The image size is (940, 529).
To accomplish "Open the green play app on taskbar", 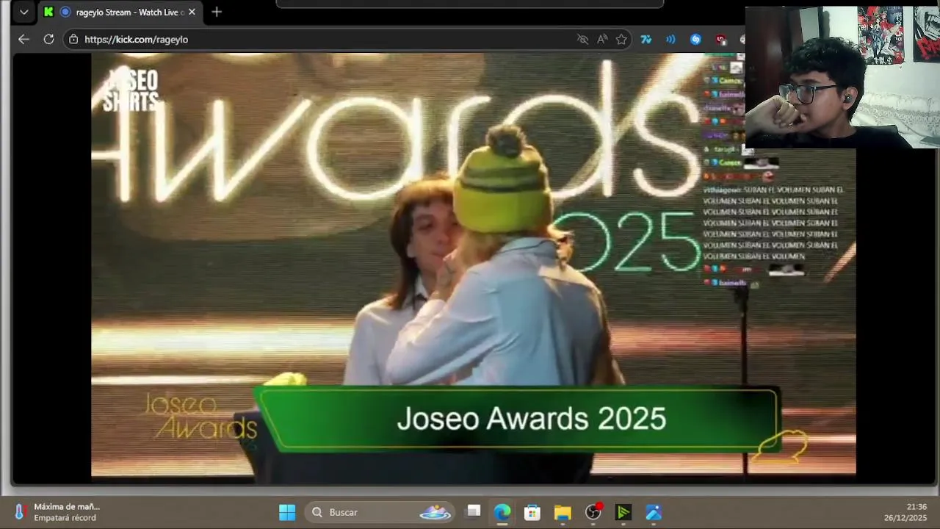I will (623, 512).
